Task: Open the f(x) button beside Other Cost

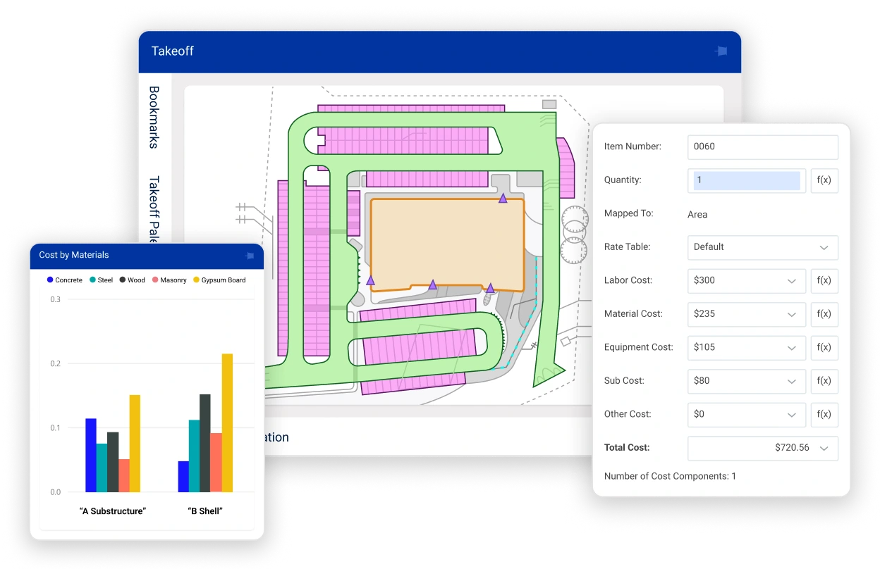Action: (x=824, y=414)
